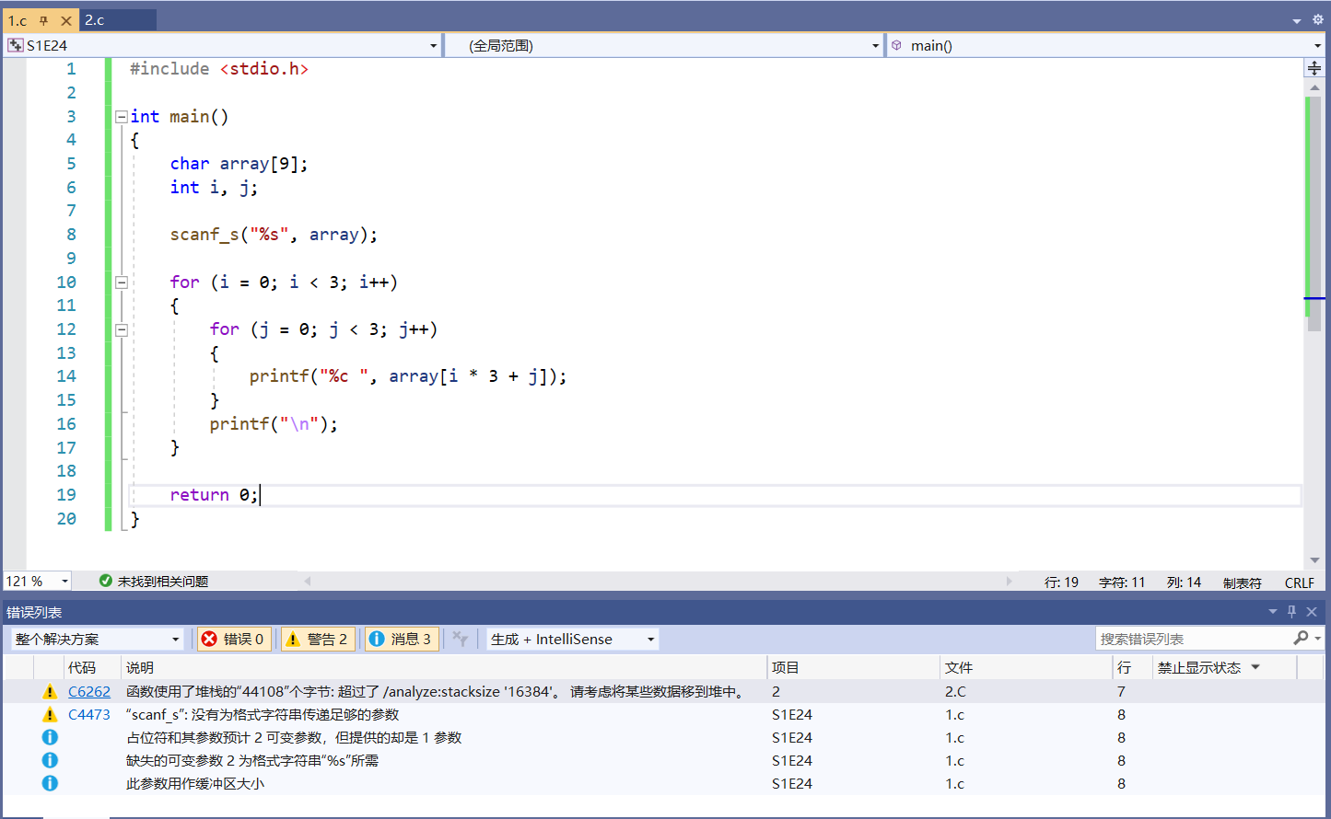The image size is (1331, 819).
Task: Open the error list window options arrow
Action: (x=1273, y=612)
